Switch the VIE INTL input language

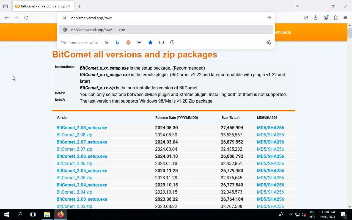[312, 215]
